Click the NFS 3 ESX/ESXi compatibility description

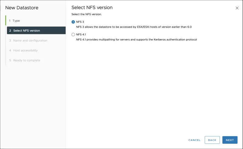point(134,27)
